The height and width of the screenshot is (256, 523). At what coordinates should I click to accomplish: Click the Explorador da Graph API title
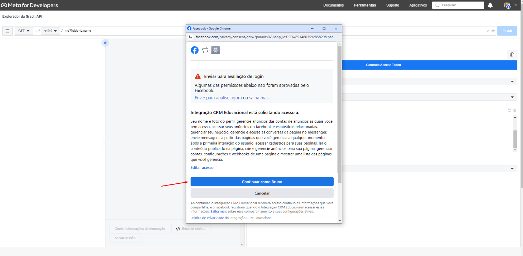pos(22,16)
